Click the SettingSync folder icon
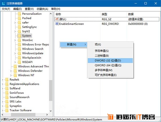 pyautogui.click(x=19, y=27)
